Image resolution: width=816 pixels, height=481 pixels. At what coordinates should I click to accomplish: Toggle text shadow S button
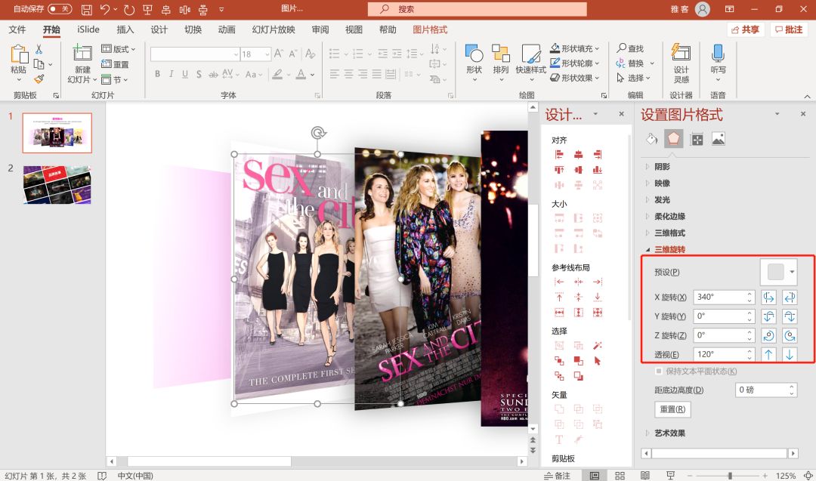[199, 74]
